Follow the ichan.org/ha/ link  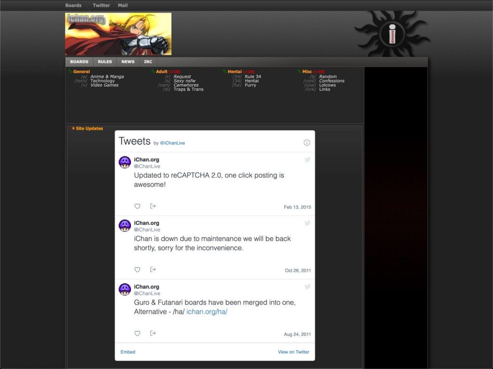207,312
